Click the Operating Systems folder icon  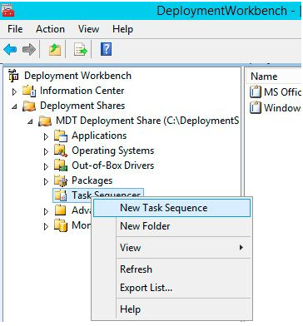[x=61, y=151]
